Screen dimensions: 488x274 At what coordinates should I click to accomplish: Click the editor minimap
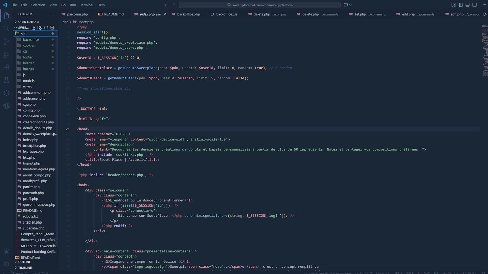[x=484, y=51]
